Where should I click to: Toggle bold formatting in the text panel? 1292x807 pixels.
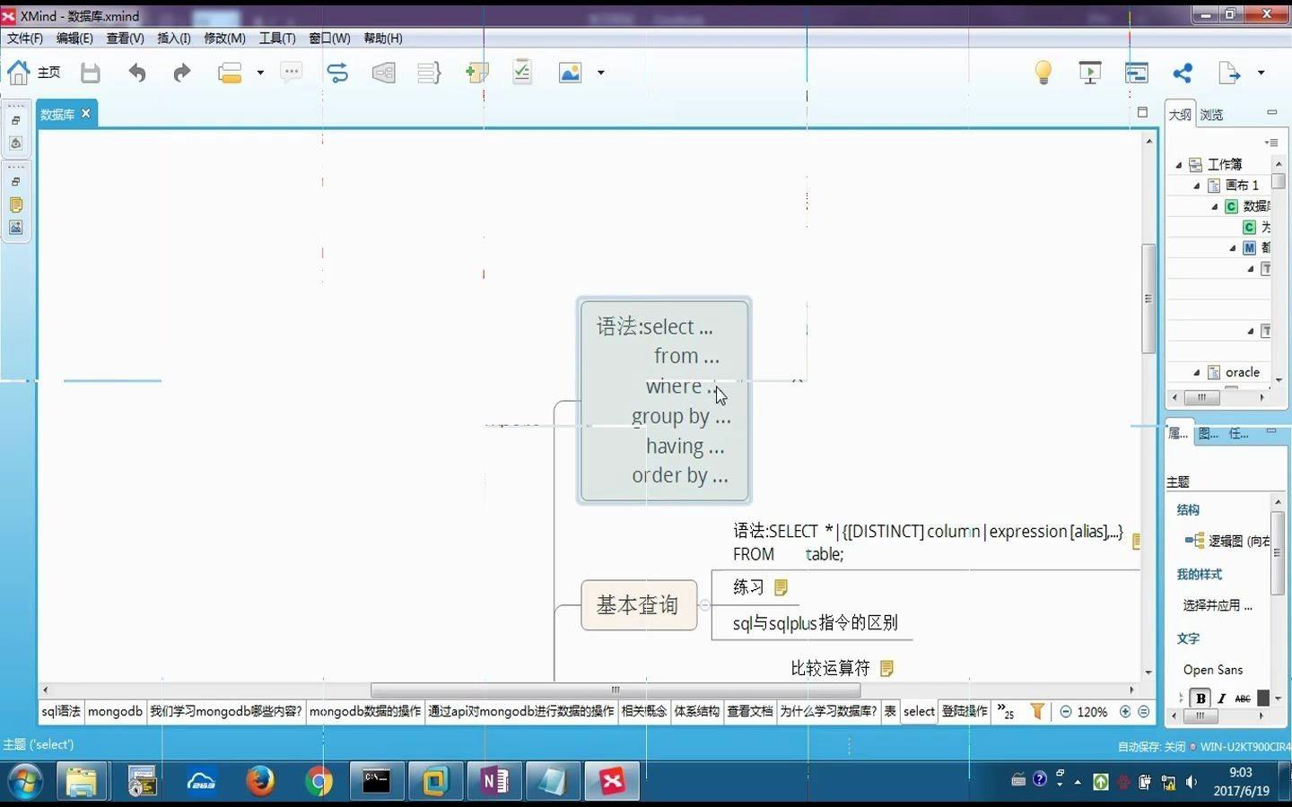(x=1200, y=698)
